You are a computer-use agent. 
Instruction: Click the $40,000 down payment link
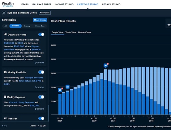click(x=36, y=50)
